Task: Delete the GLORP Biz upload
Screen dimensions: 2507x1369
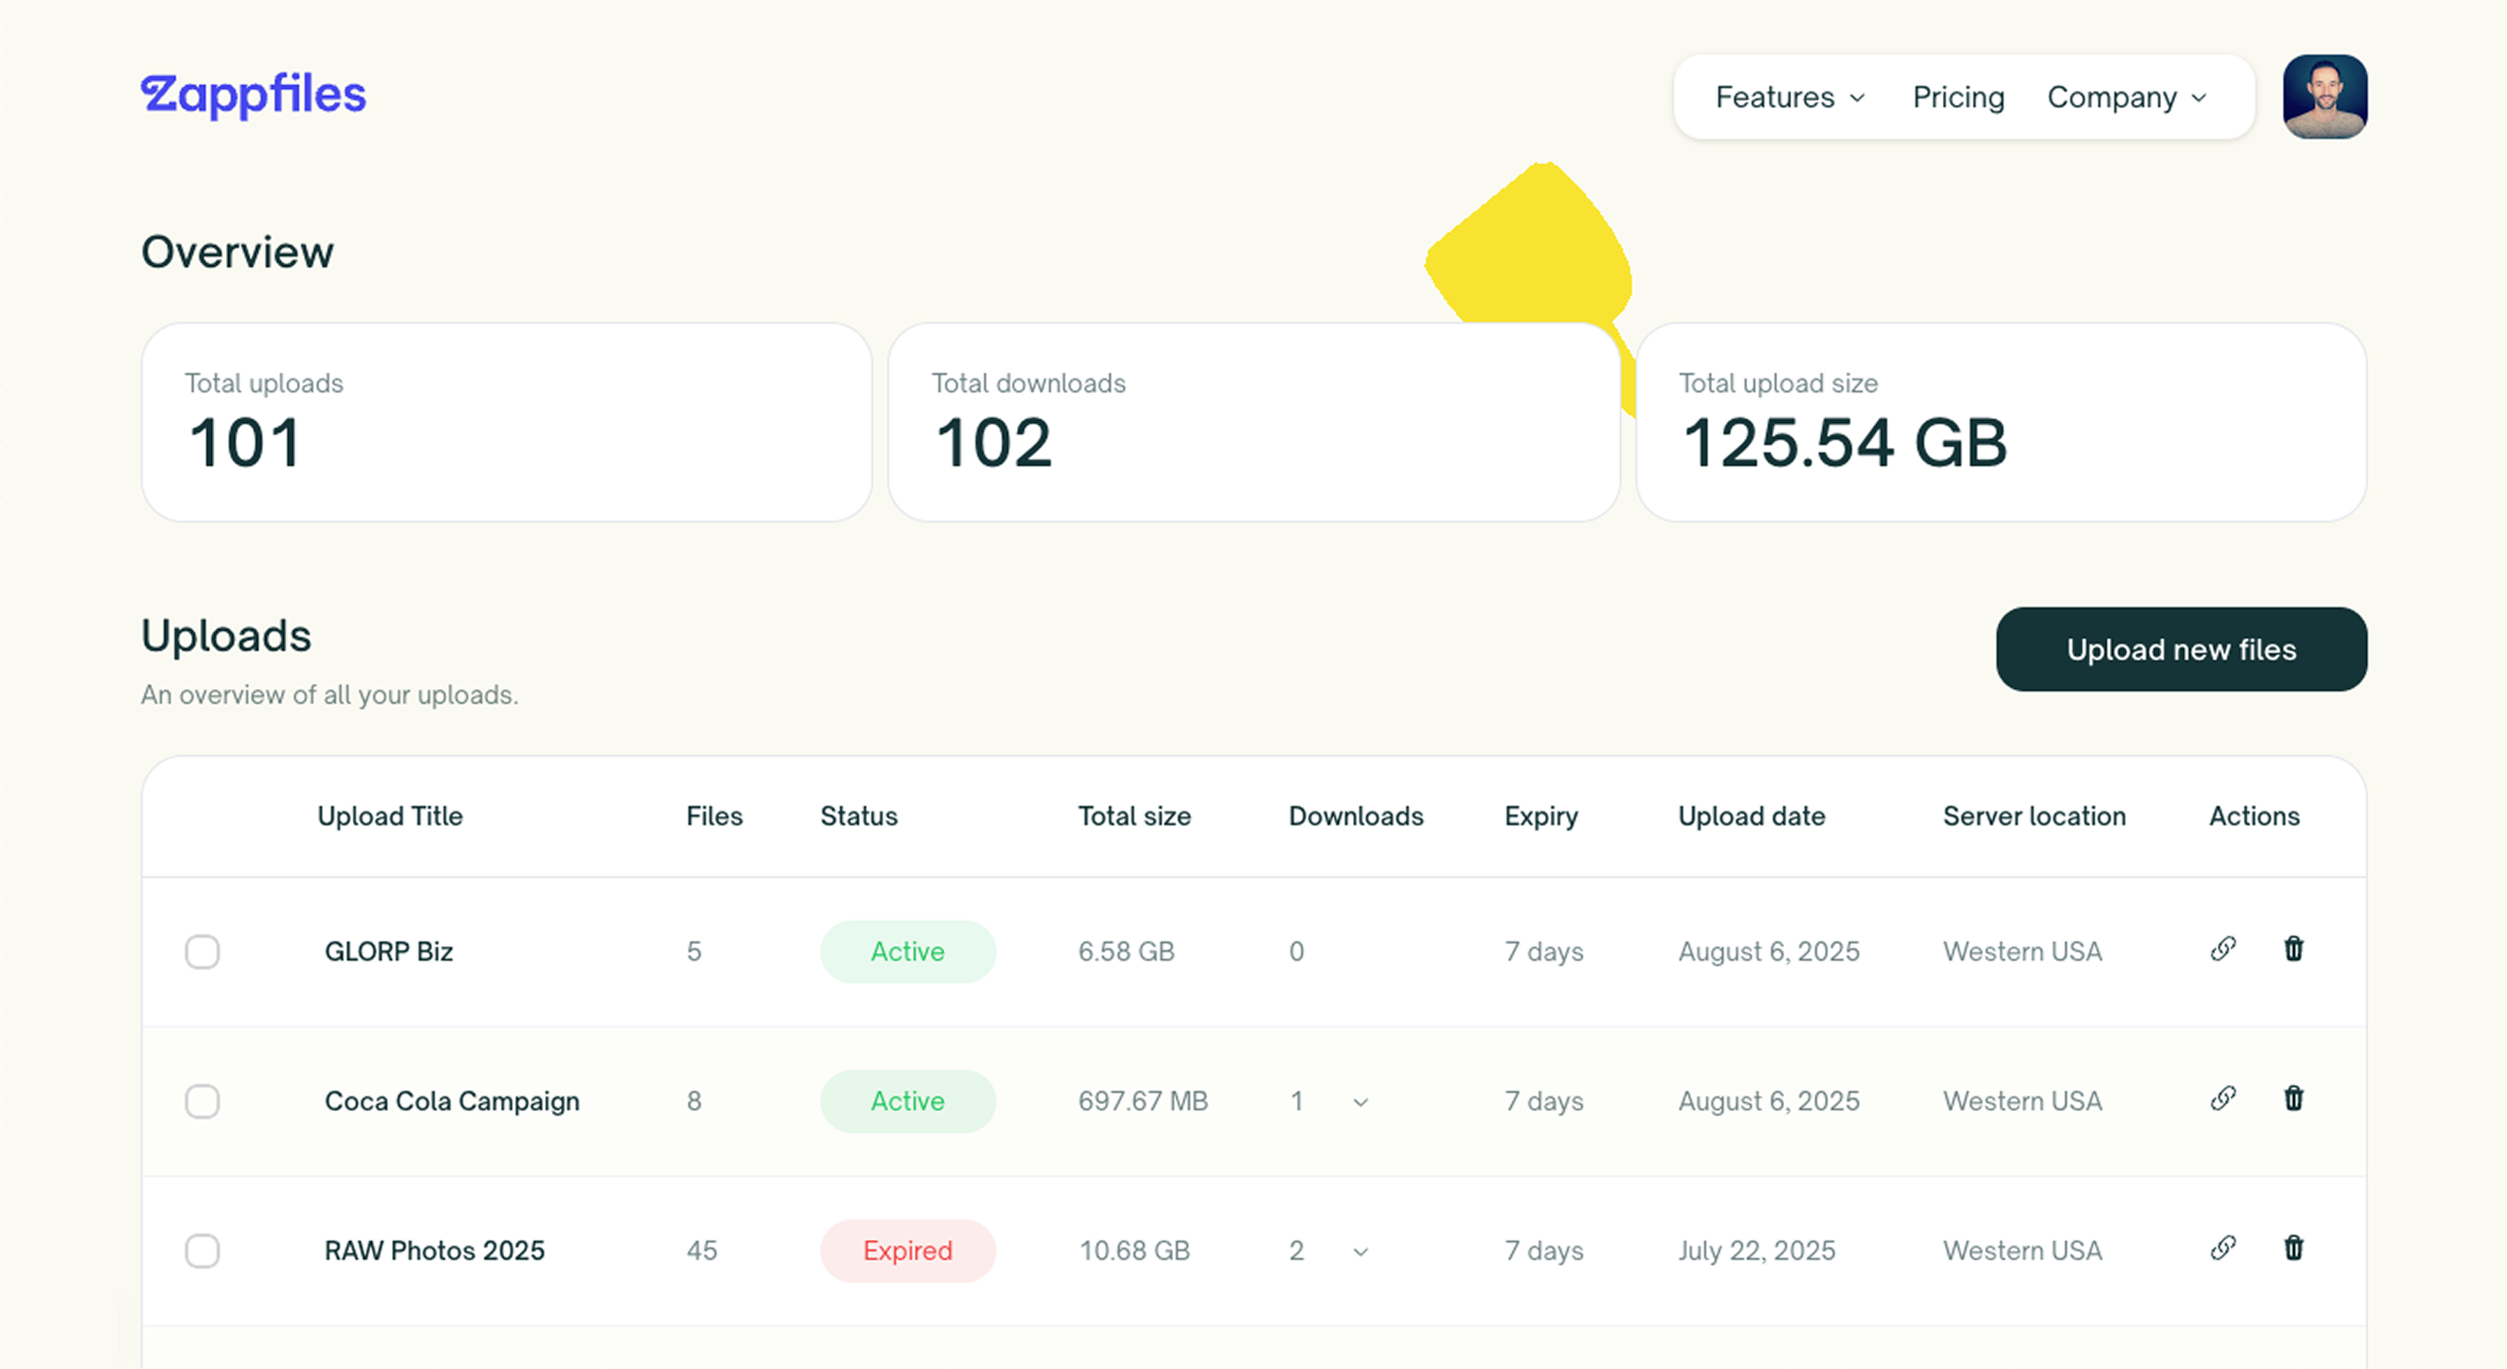Action: point(2293,948)
